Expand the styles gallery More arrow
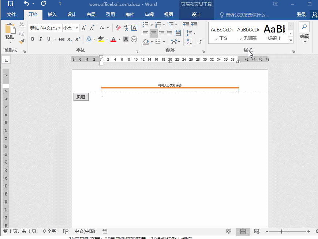 291,40
